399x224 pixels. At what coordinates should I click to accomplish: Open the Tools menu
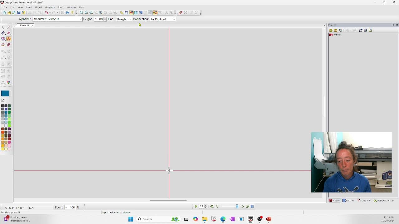point(60,7)
